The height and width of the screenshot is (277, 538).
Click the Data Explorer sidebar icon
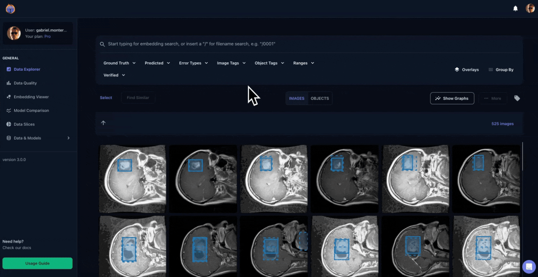coord(9,69)
